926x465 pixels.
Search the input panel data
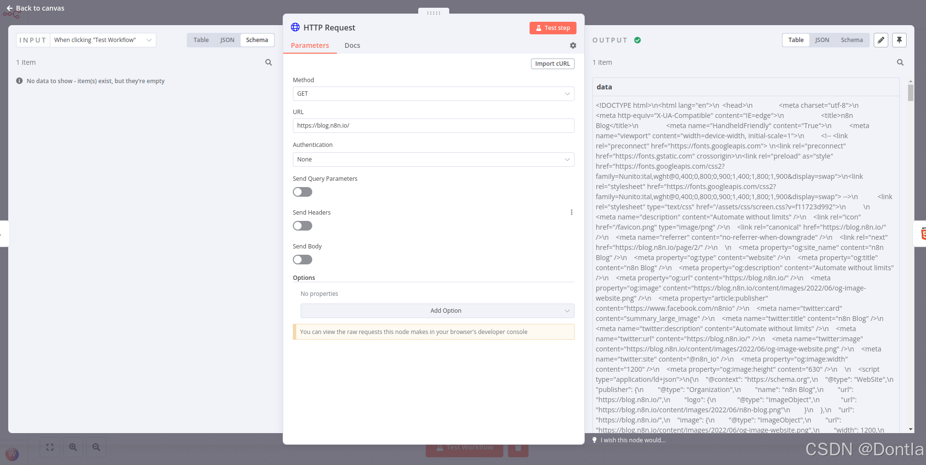pos(269,62)
